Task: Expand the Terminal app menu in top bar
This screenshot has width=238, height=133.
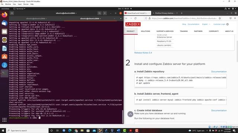Action: [19, 9]
